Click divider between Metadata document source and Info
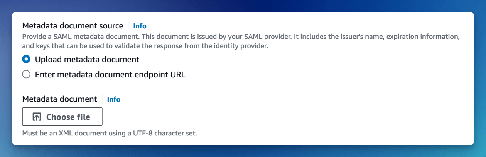 [x=128, y=26]
